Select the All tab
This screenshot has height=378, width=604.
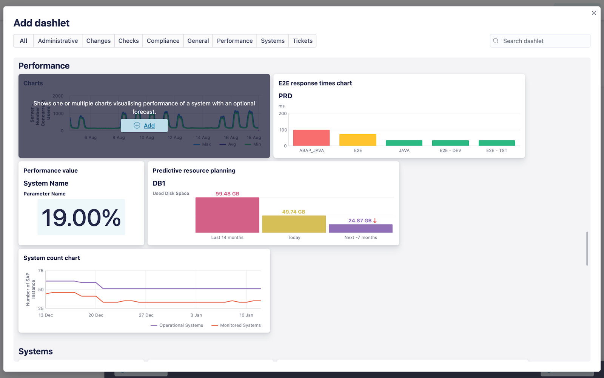(x=23, y=40)
